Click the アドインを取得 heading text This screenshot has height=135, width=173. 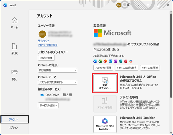click(129, 97)
